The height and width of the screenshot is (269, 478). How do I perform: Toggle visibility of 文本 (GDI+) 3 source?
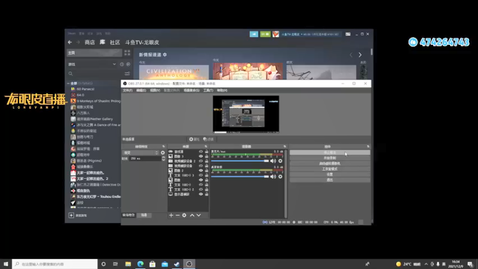(x=201, y=175)
